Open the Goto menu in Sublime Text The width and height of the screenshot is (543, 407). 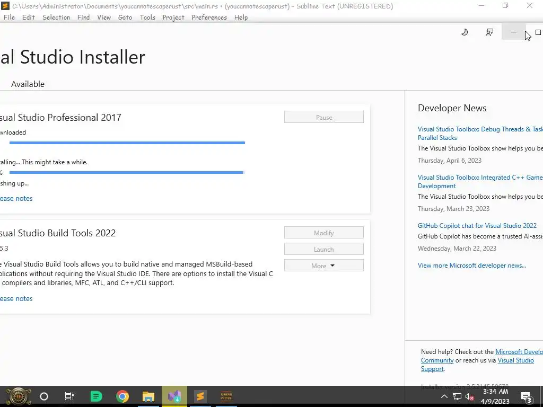click(125, 17)
